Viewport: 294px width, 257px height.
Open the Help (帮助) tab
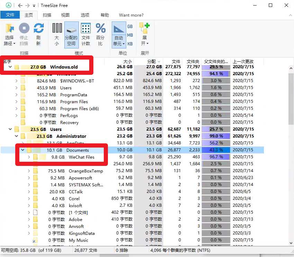104,15
